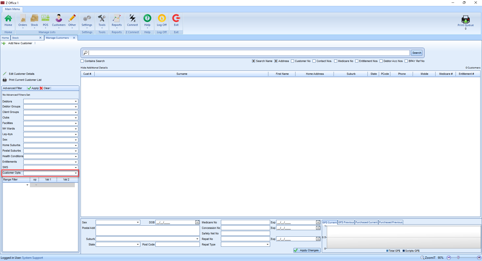Screen dimensions: 482x261
Task: Open the Other pencil icon
Action: tap(72, 19)
